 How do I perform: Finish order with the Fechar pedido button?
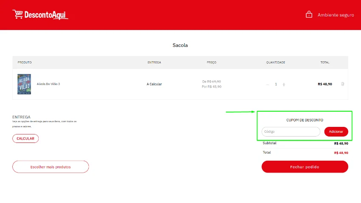click(x=305, y=167)
